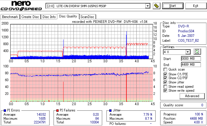Click the Nero CD-DVD Speed logo
Image resolution: width=207 pixels, height=126 pixels.
point(21,6)
